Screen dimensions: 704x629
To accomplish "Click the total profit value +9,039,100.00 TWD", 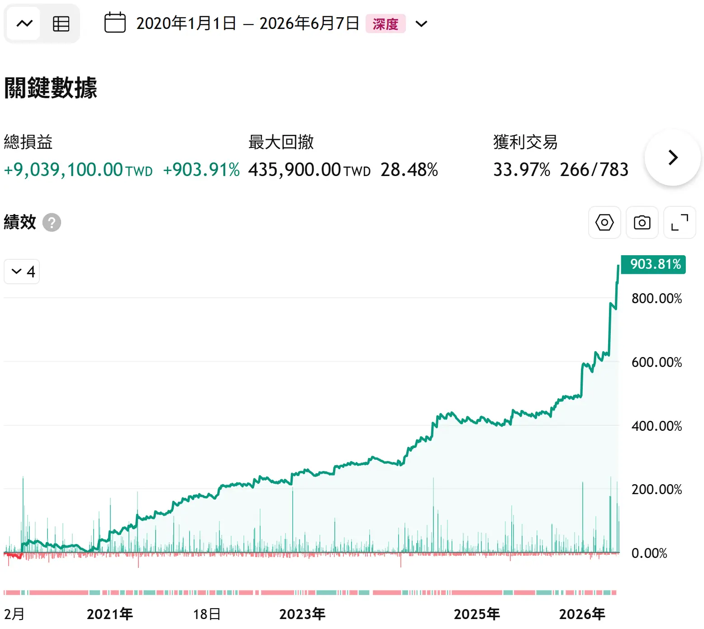I will [78, 170].
